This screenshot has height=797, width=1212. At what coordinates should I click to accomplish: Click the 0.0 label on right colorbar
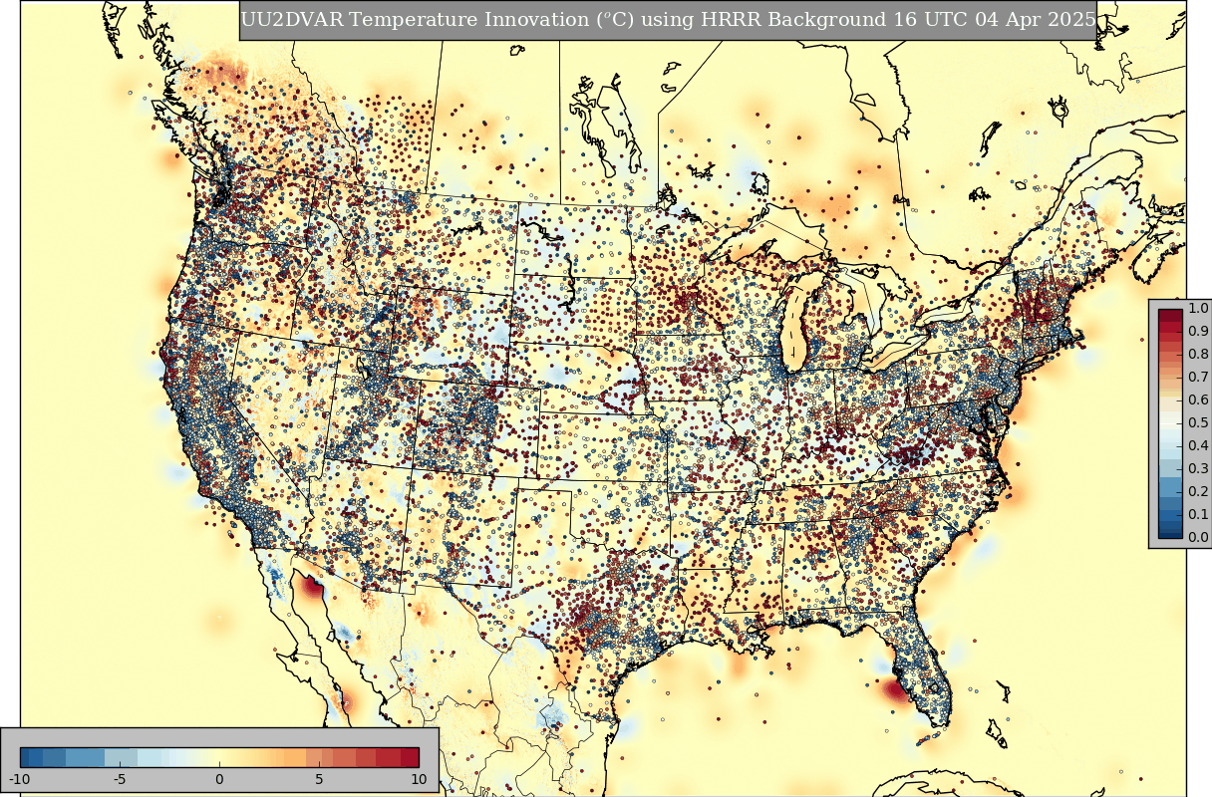point(1198,538)
